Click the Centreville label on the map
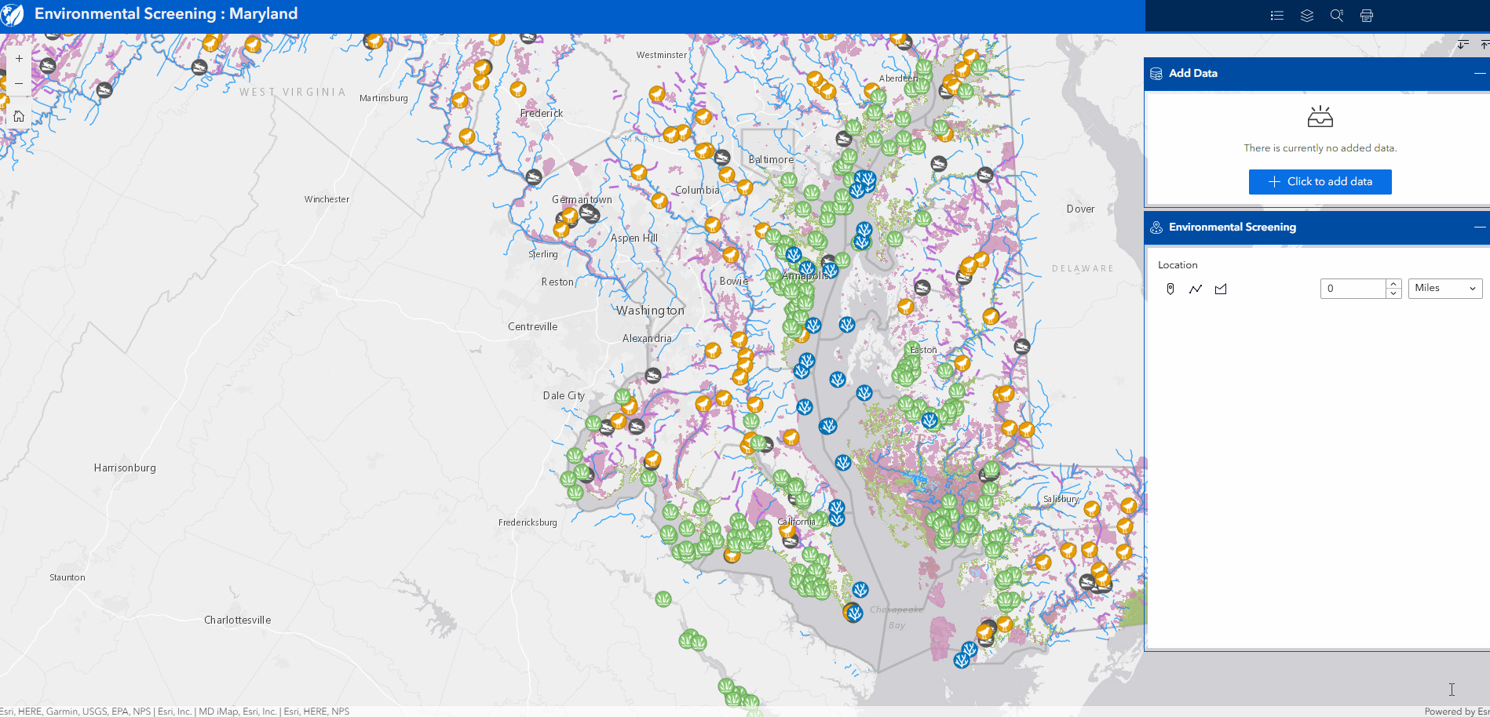This screenshot has height=717, width=1490. 532,326
